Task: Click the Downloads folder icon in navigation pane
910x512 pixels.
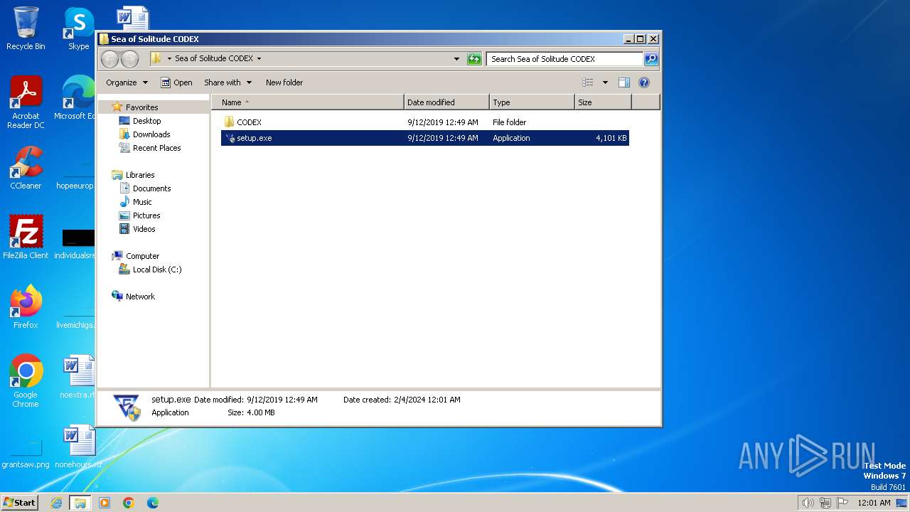Action: (x=124, y=134)
